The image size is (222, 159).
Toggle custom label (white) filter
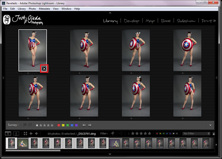tap(174, 134)
